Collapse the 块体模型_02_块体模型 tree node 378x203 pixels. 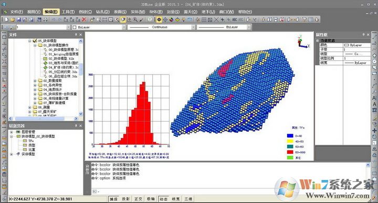(12, 136)
